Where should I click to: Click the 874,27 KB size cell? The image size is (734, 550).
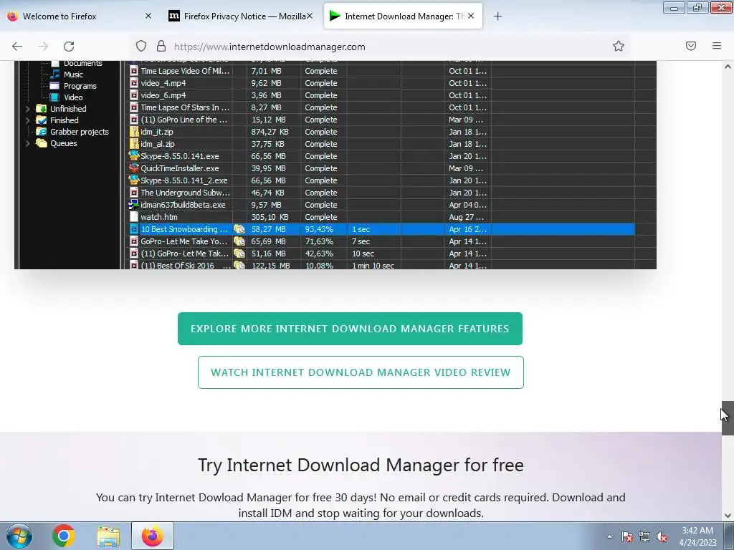[270, 132]
